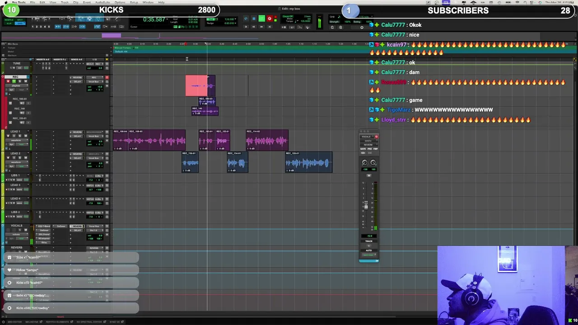Image resolution: width=578 pixels, height=325 pixels.
Task: Click the horizontal zoom-out arrow button
Action: tap(32, 19)
